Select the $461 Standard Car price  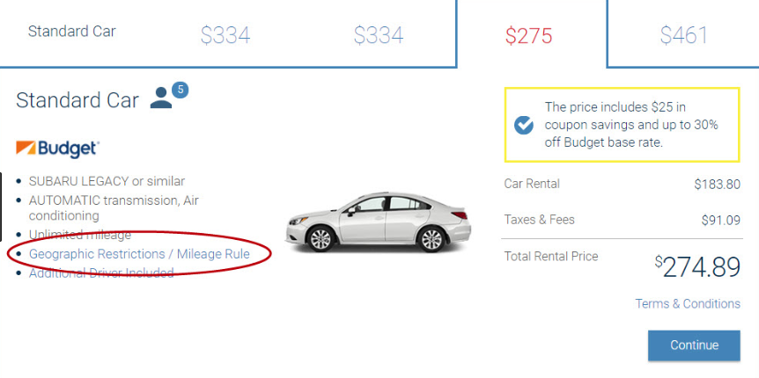(683, 36)
